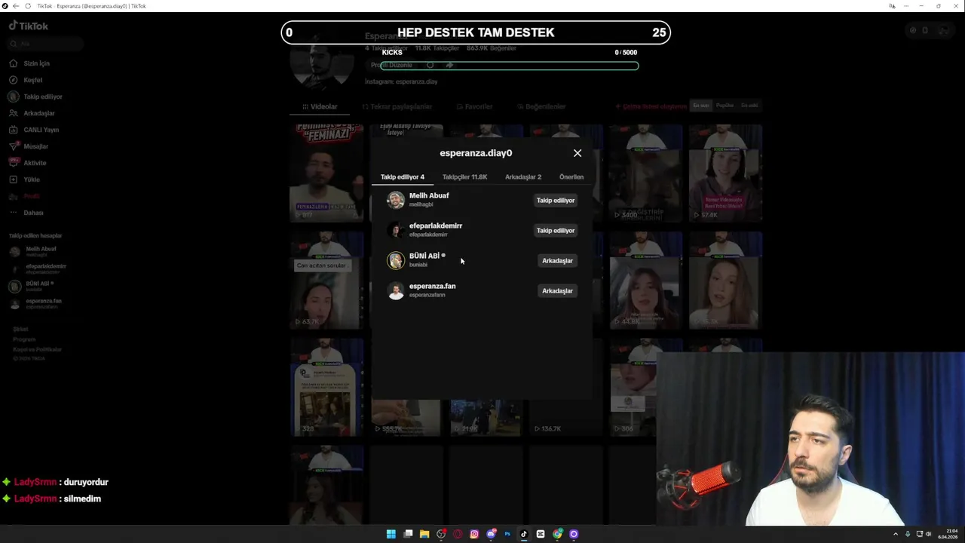Screen dimensions: 965x543
Task: Select the Takip ediliyor 4 tab
Action: point(403,177)
